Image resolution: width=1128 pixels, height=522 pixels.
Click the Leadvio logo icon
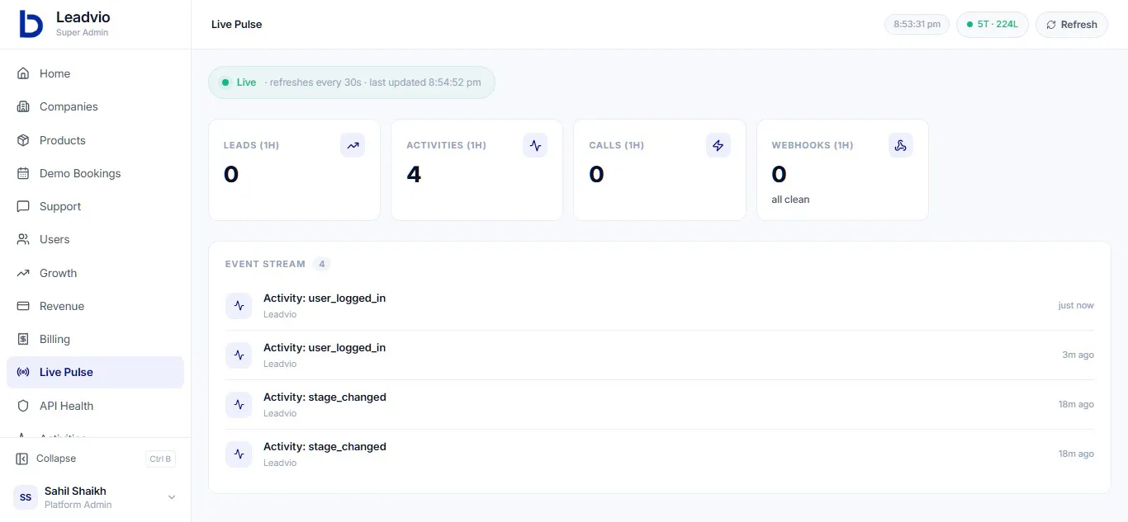coord(31,24)
